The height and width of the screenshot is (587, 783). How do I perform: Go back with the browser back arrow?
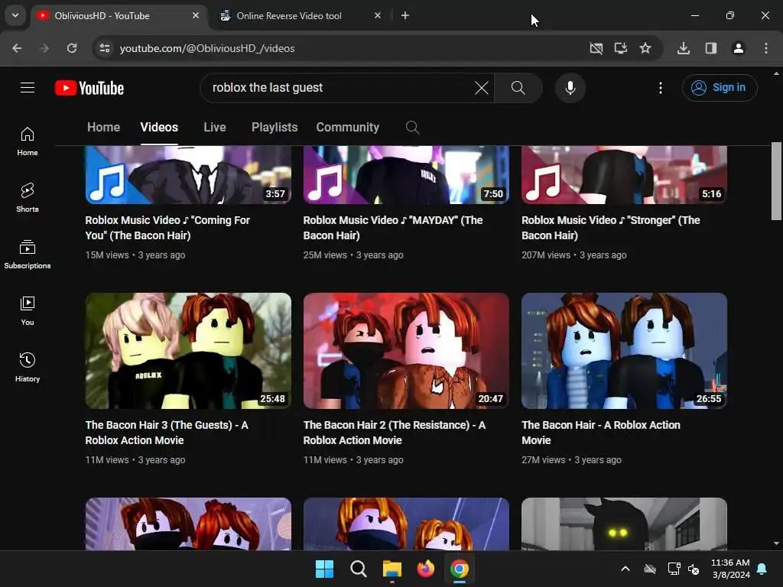pos(17,48)
